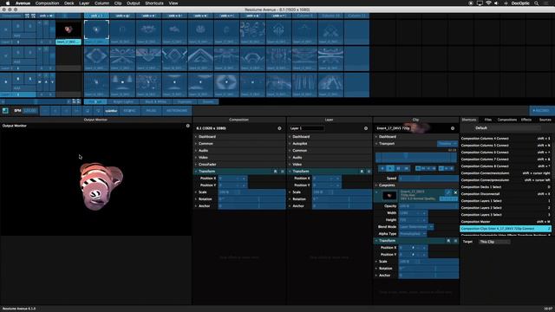The width and height of the screenshot is (555, 312).
Task: Click the RESYNC button
Action: coord(129,111)
